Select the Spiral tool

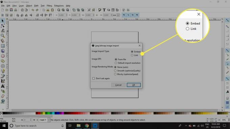pos(3,66)
